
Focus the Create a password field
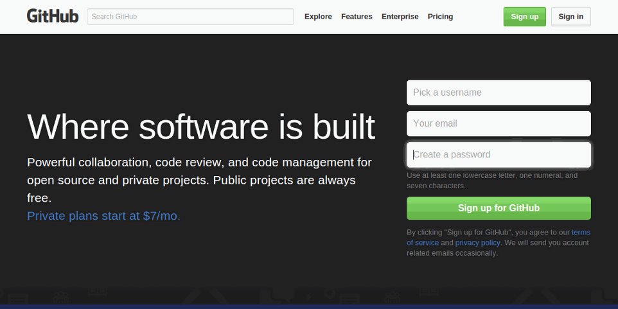coord(499,155)
